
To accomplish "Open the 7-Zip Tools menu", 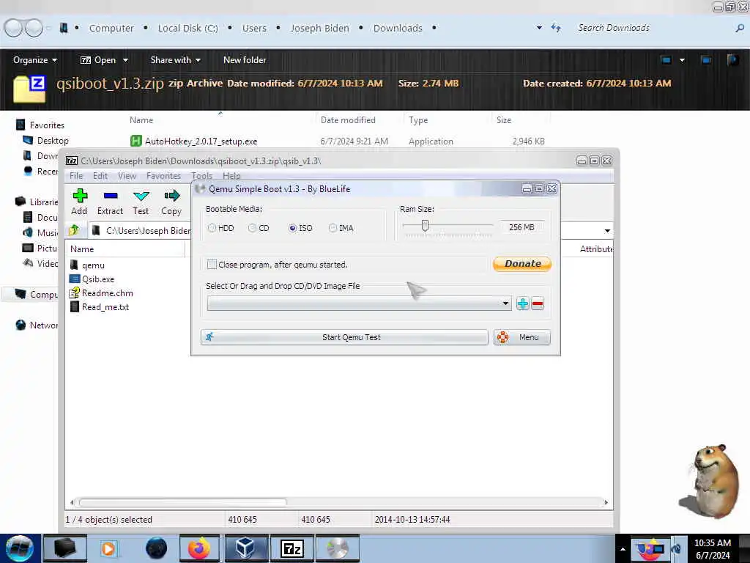I will pos(202,176).
